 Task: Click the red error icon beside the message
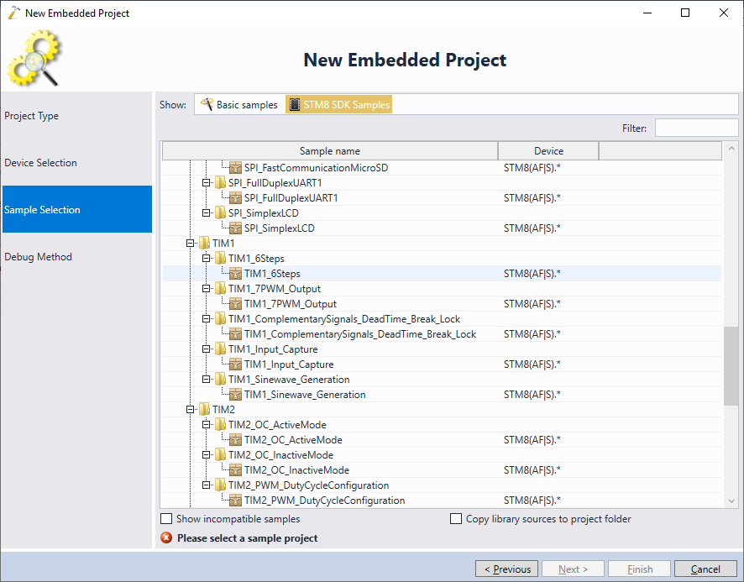[166, 537]
